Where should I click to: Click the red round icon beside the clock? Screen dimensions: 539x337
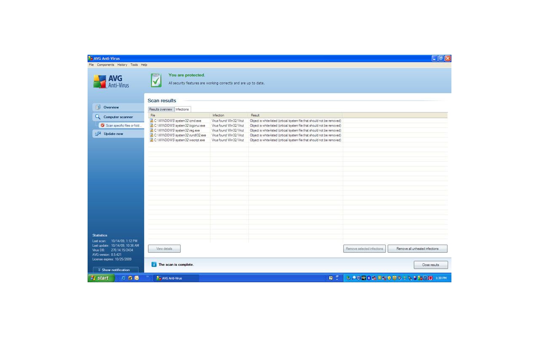point(430,278)
